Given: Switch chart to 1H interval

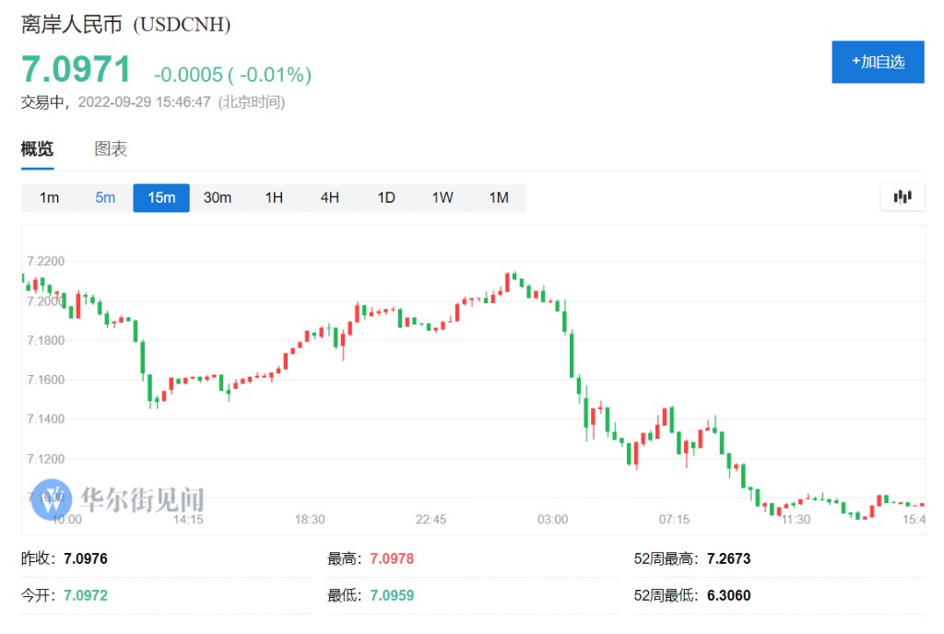Looking at the screenshot, I should 274,198.
